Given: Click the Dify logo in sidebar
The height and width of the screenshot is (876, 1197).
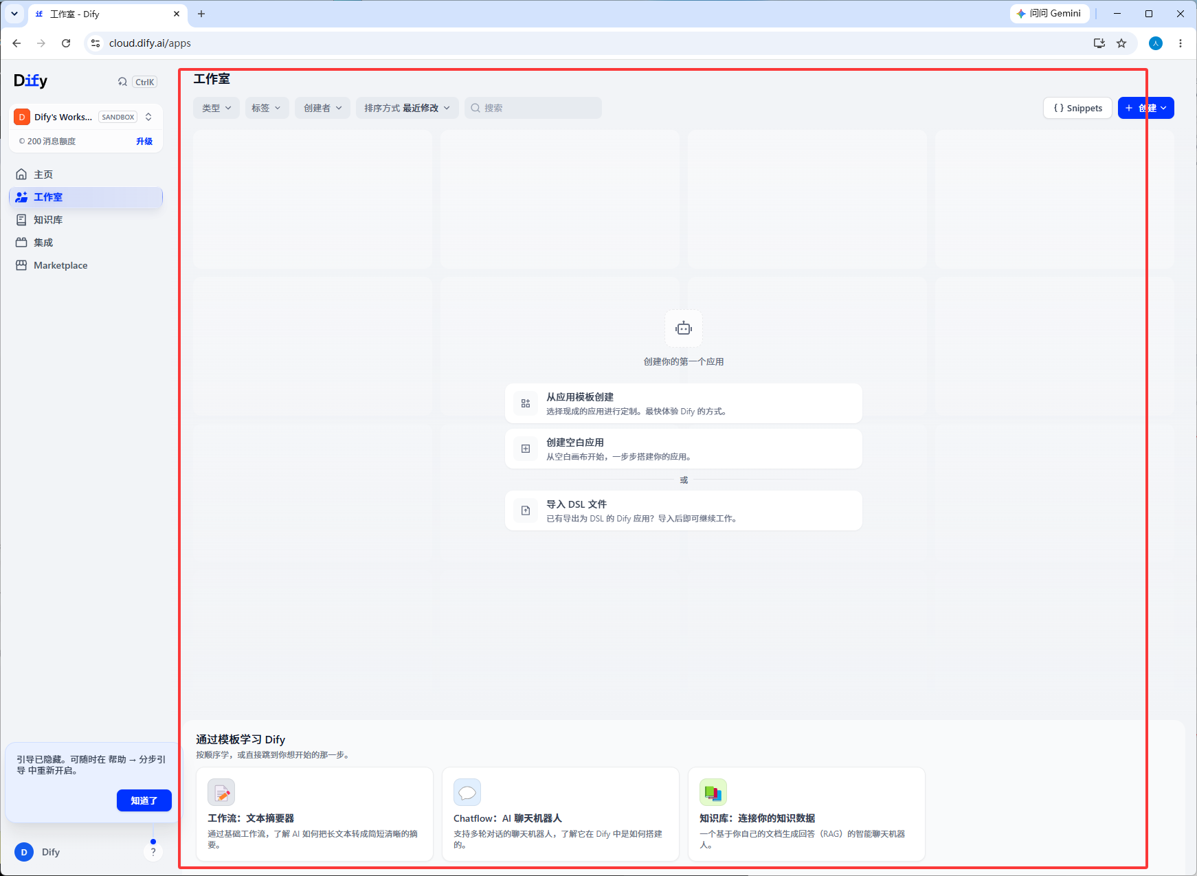Looking at the screenshot, I should (31, 81).
